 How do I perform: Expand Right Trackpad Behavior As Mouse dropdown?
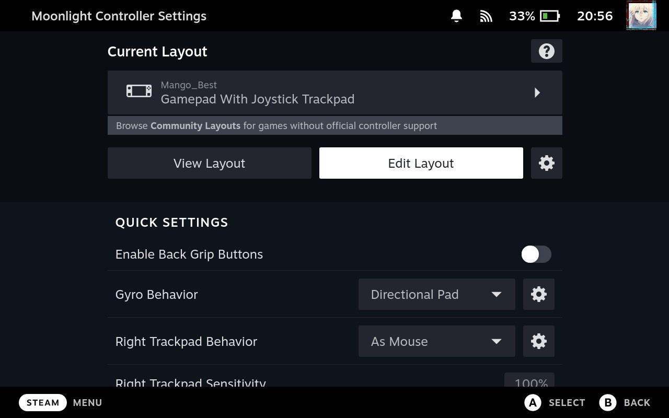pos(436,341)
